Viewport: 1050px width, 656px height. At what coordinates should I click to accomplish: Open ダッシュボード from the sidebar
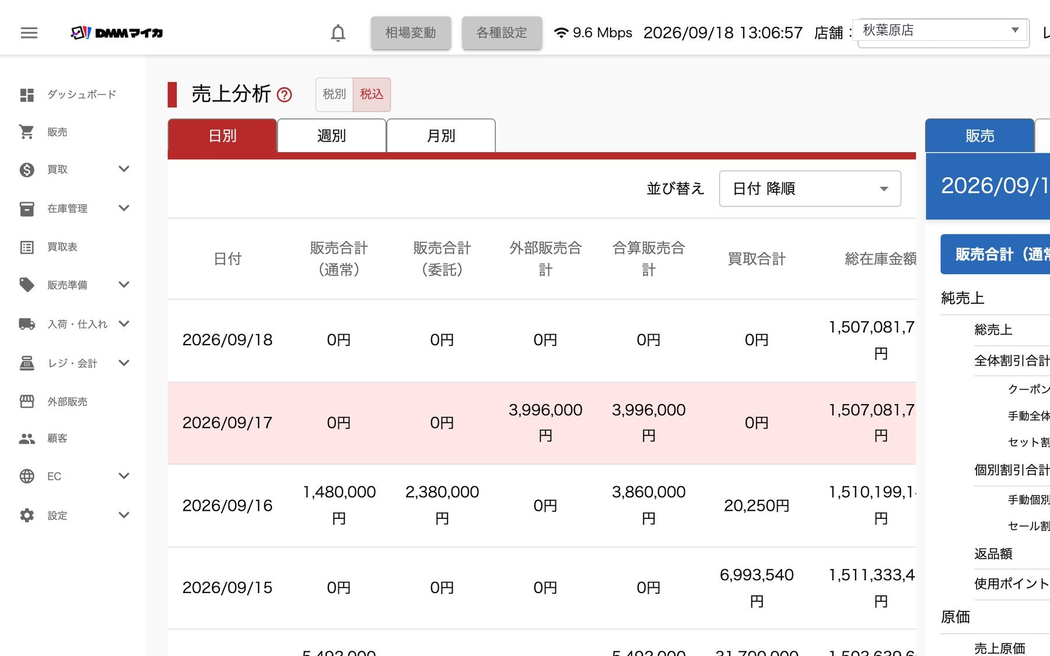[x=73, y=94]
